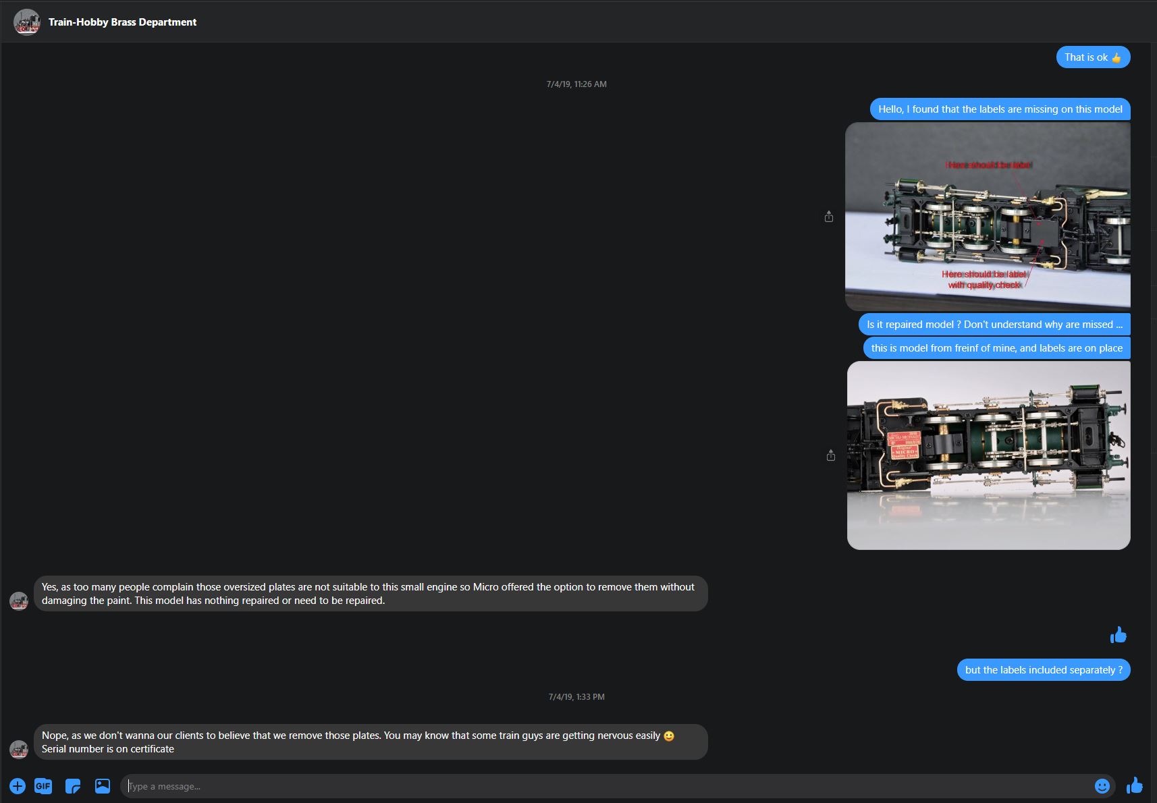Viewport: 1157px width, 803px height.
Task: Open the GIF picker
Action: 43,786
